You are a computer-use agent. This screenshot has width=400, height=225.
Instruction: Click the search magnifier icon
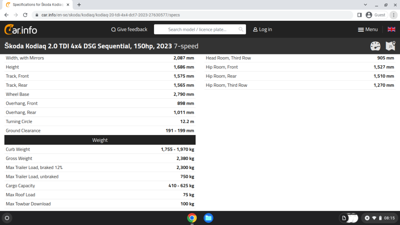click(x=240, y=29)
